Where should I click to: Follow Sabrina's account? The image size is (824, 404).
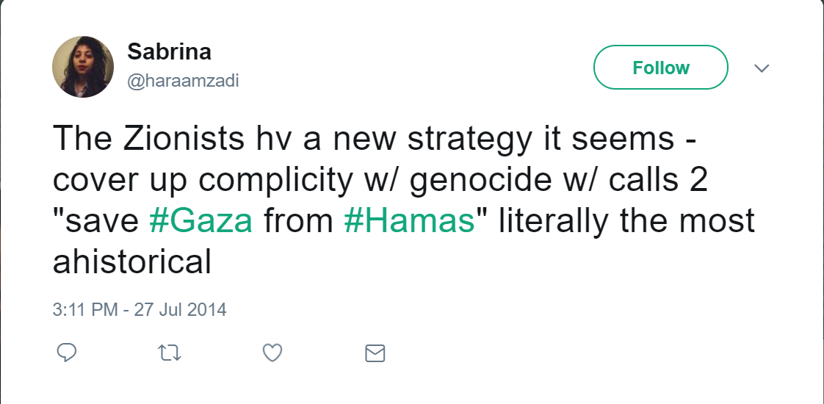coord(660,68)
